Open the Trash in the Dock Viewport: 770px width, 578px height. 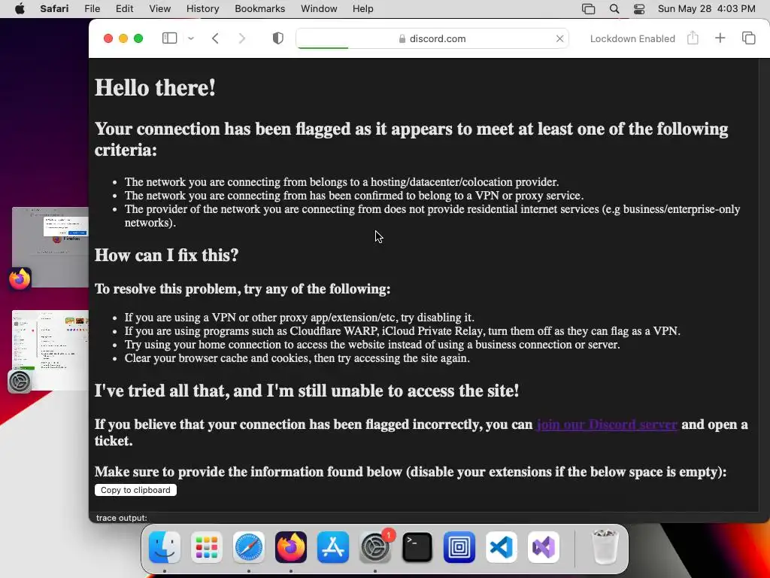(605, 547)
